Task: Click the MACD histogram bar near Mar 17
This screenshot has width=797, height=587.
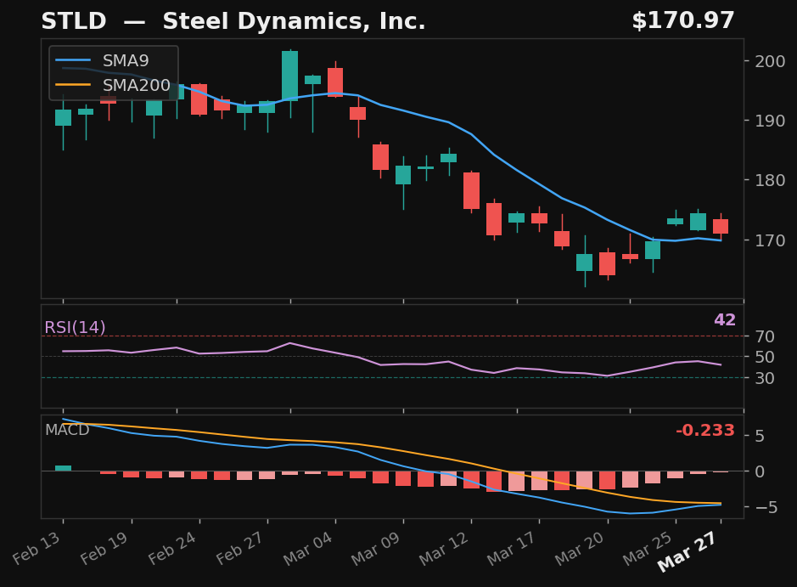Action: (537, 480)
